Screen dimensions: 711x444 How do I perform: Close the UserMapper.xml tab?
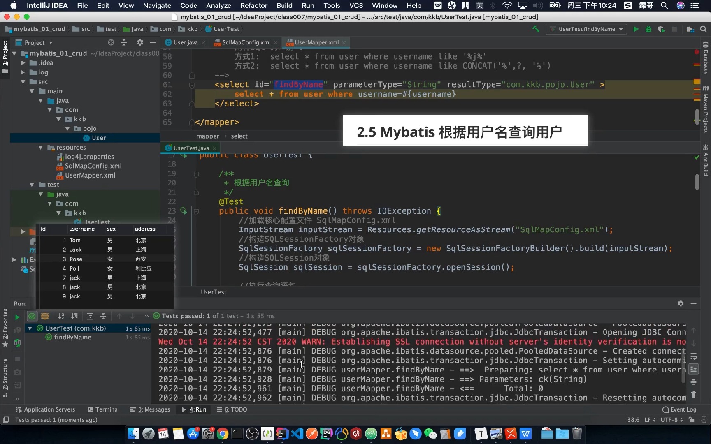344,42
